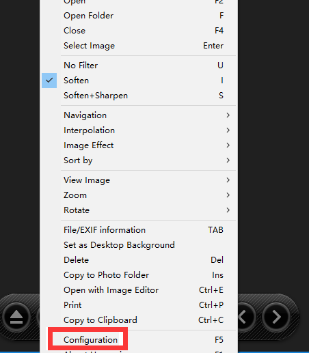The height and width of the screenshot is (353, 309).
Task: Select the Print menu entry
Action: point(139,305)
